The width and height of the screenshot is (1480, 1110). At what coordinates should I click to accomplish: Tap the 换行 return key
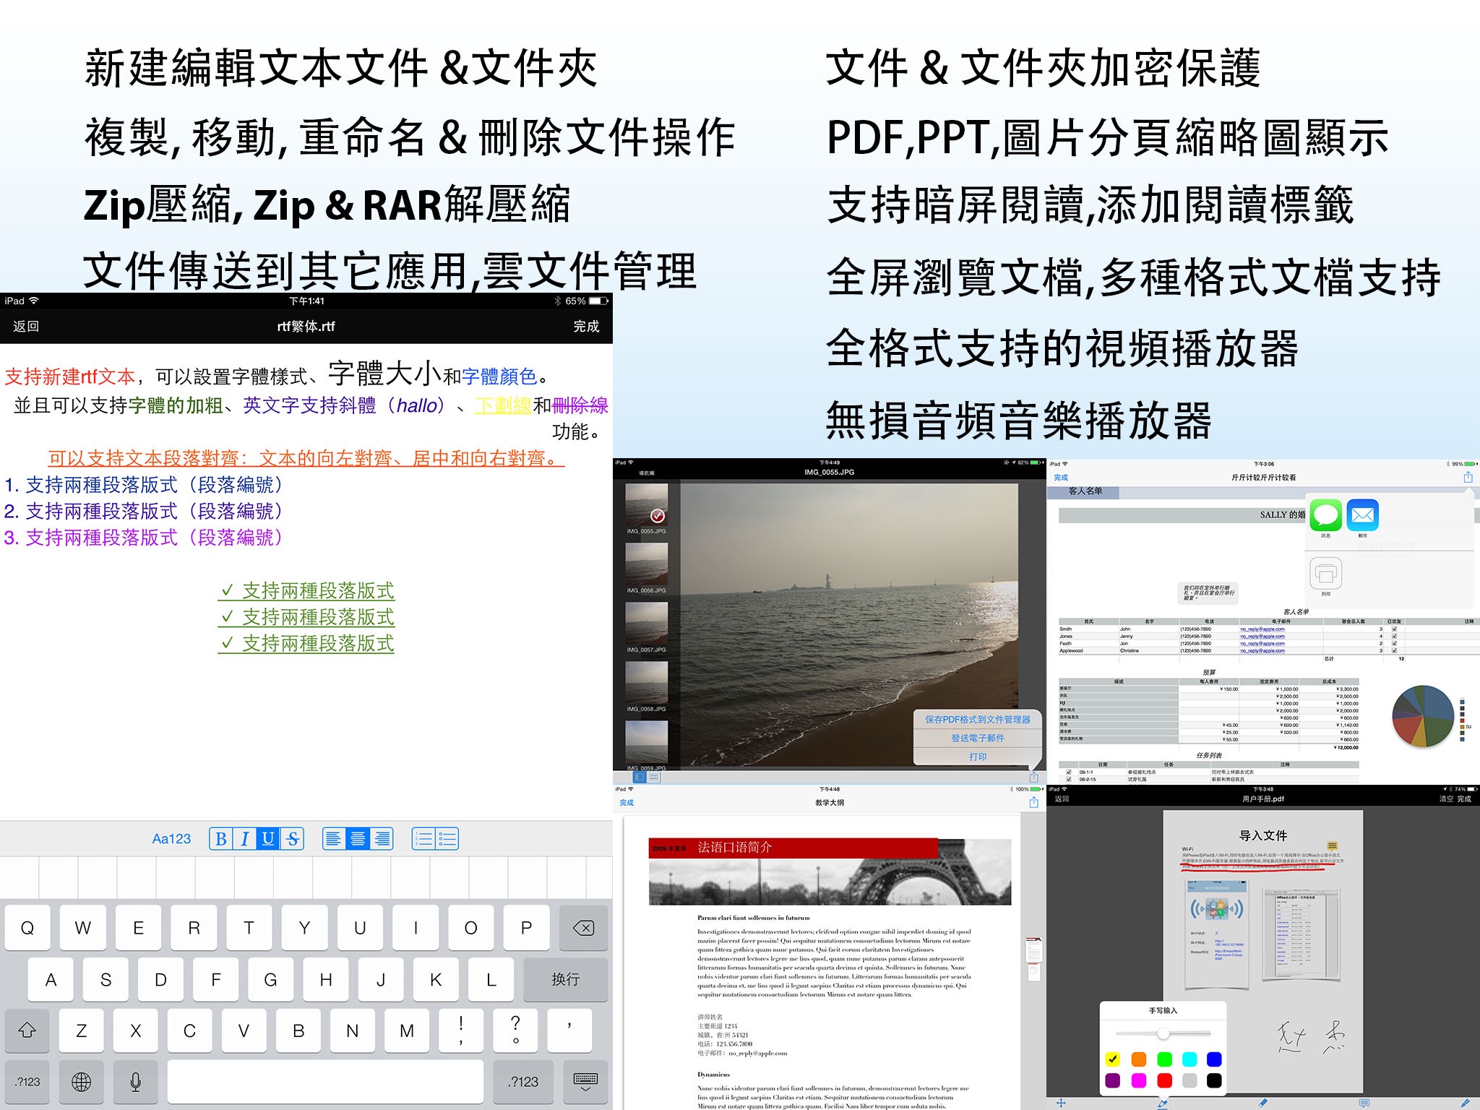pos(565,979)
